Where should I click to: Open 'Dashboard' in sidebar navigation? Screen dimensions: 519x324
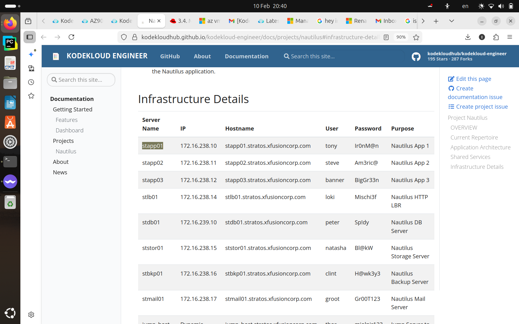70,131
